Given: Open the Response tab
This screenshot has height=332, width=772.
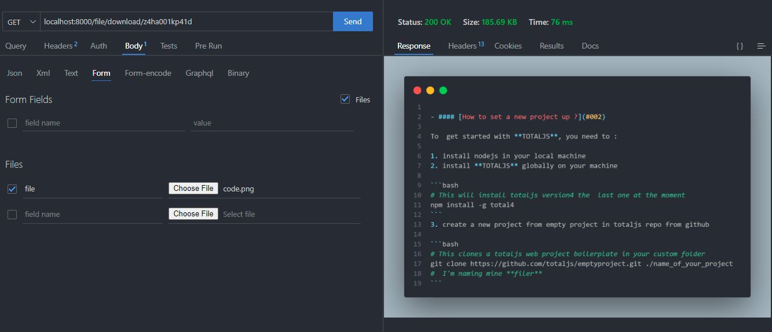Looking at the screenshot, I should point(414,46).
